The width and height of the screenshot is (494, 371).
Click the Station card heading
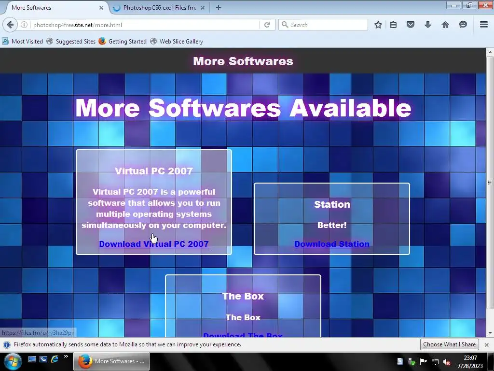[x=332, y=204]
